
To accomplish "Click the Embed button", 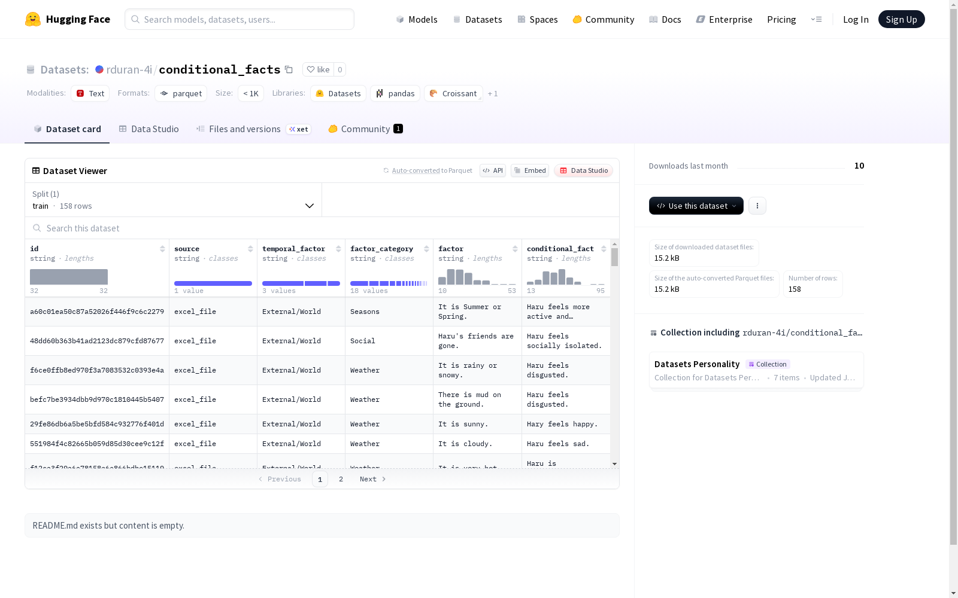I will [x=530, y=170].
